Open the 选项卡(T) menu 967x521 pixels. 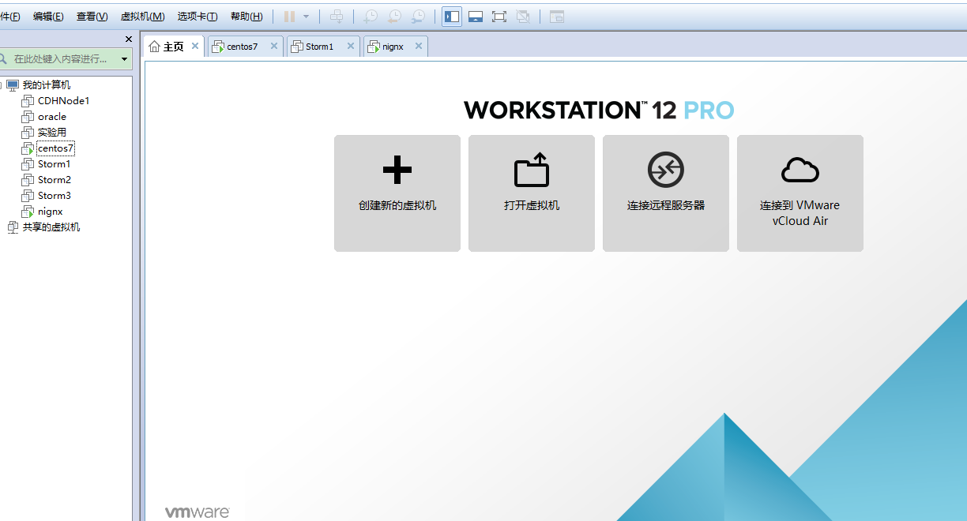click(x=198, y=16)
